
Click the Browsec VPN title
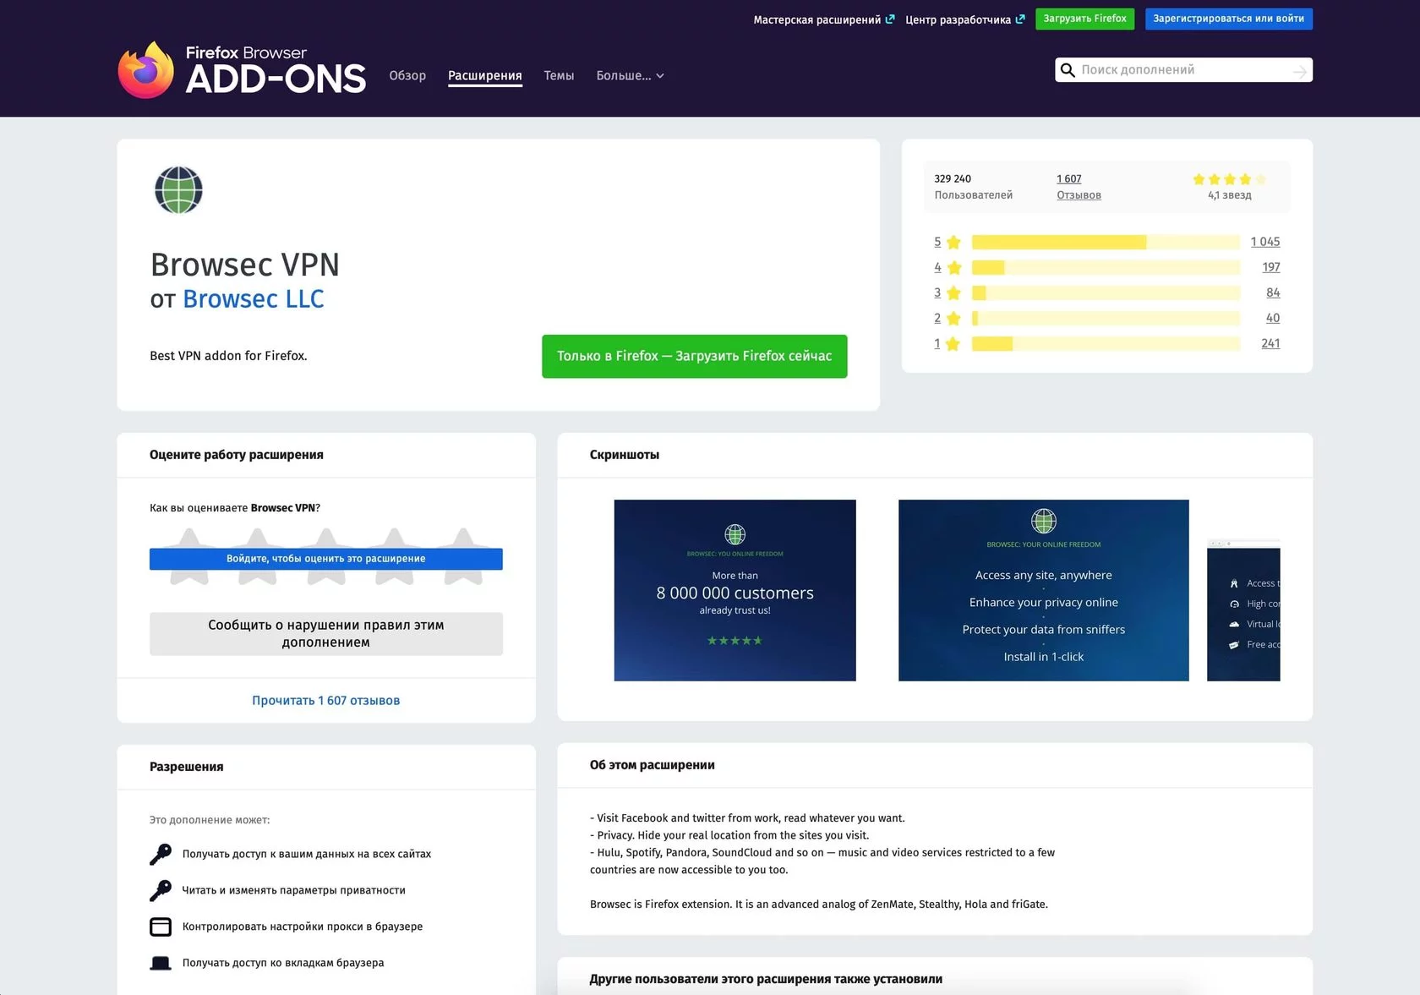click(x=245, y=265)
